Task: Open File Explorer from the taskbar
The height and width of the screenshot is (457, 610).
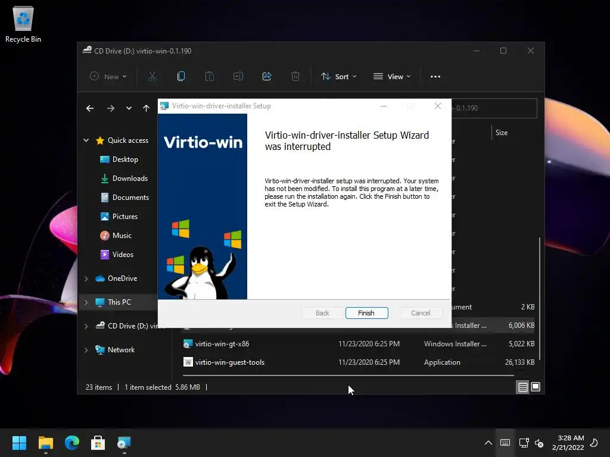Action: click(x=45, y=443)
